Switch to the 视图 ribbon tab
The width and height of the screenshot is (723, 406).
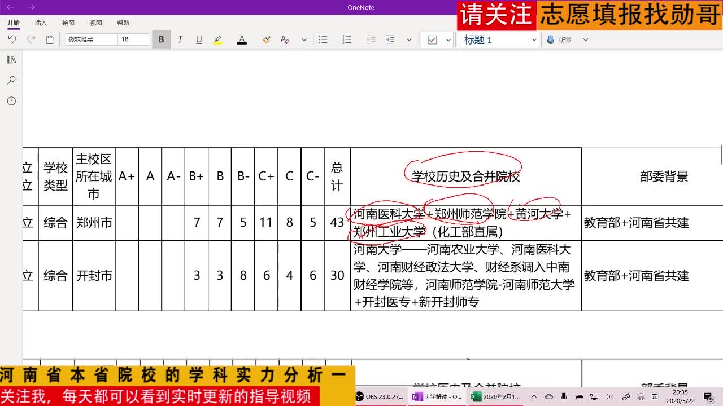coord(96,23)
